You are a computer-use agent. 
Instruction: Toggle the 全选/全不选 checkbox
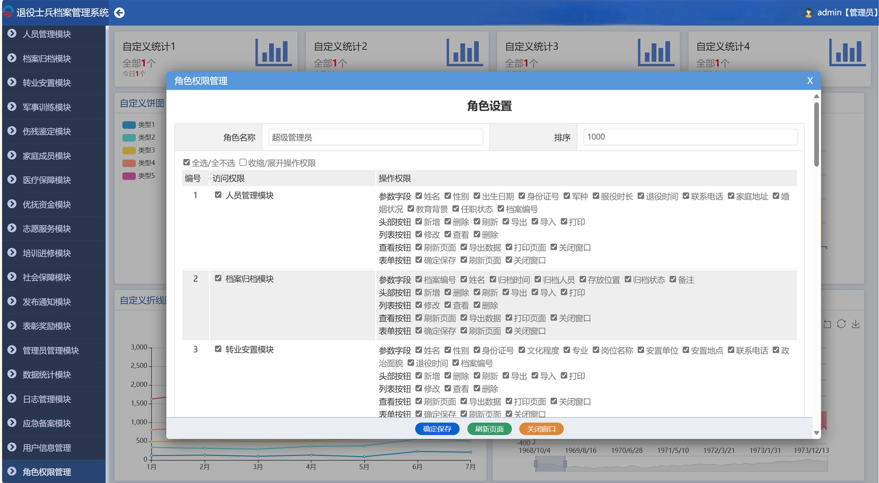click(187, 162)
